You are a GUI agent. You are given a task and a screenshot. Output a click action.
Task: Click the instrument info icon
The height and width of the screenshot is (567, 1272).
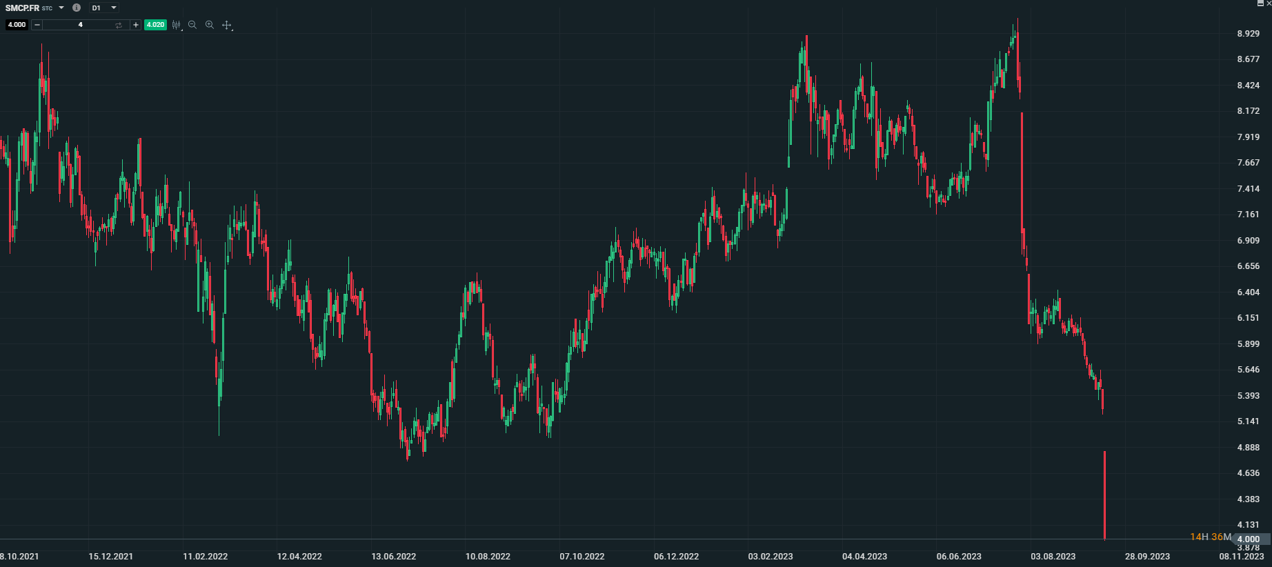point(77,8)
